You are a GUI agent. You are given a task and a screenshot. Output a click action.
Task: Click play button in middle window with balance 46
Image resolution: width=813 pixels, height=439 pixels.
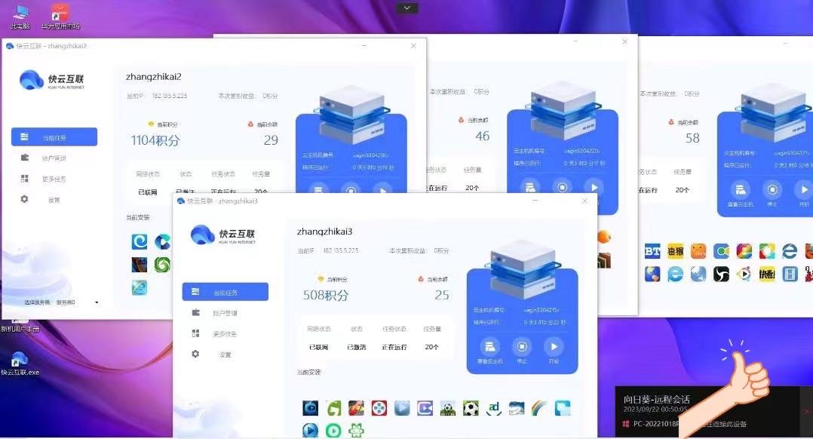pos(594,187)
